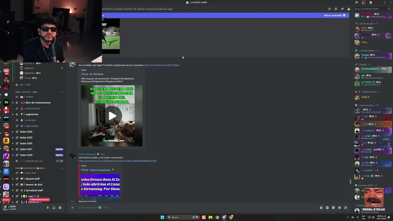Image resolution: width=393 pixels, height=221 pixels.
Task: Toggle microphone mute in user panel
Action: tap(48, 208)
